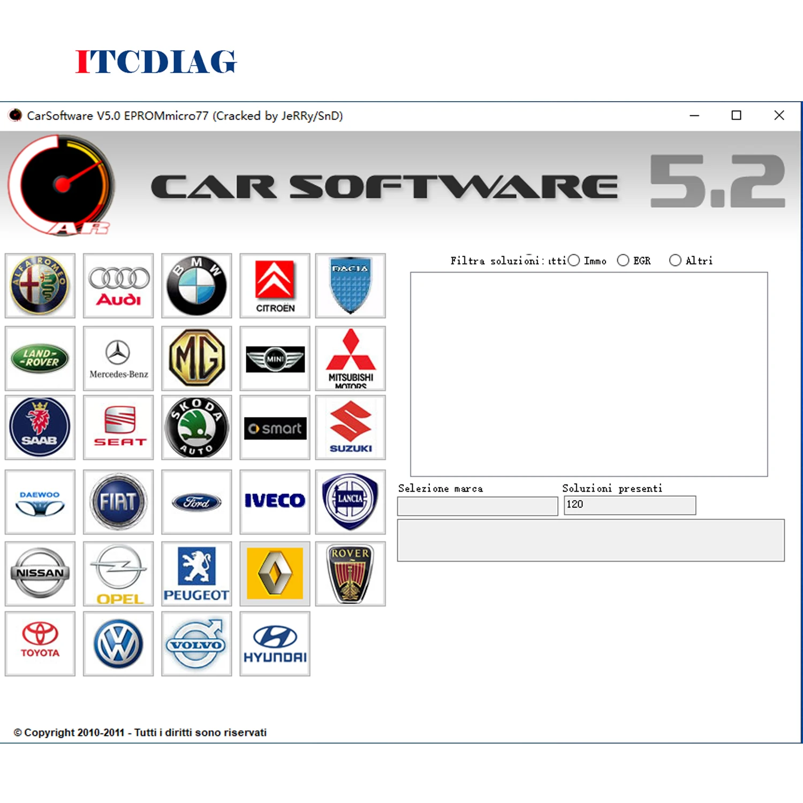Screen dimensions: 803x803
Task: Select the Nissan brand logo
Action: pyautogui.click(x=40, y=573)
